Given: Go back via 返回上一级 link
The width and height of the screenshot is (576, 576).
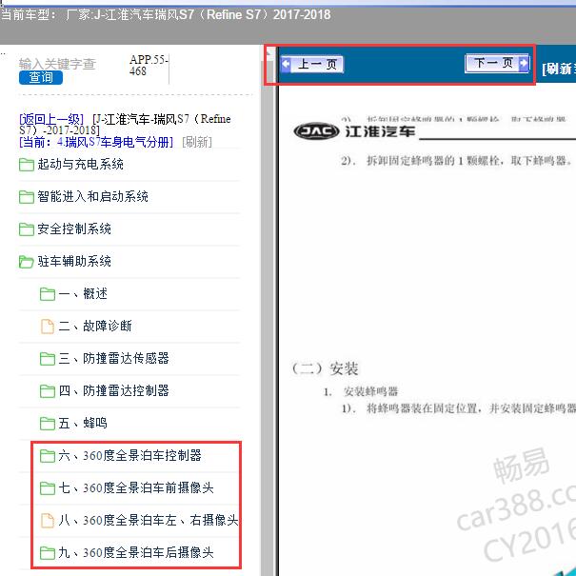Looking at the screenshot, I should click(x=51, y=119).
